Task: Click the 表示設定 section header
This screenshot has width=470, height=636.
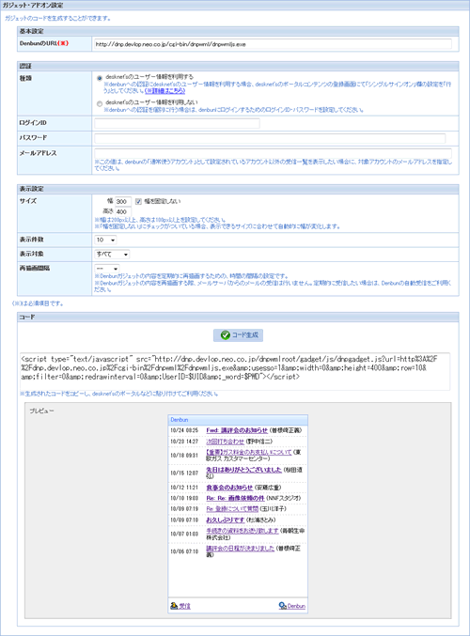Action: click(x=238, y=189)
